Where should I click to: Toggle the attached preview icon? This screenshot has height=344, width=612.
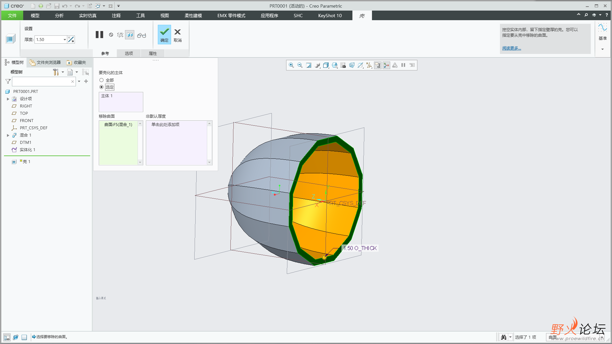[130, 35]
